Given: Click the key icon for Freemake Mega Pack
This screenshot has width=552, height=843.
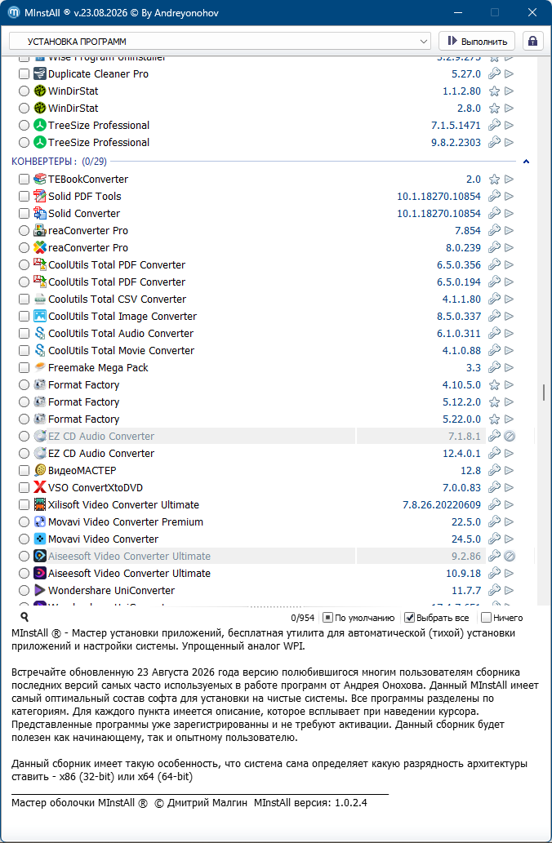Looking at the screenshot, I should (494, 368).
